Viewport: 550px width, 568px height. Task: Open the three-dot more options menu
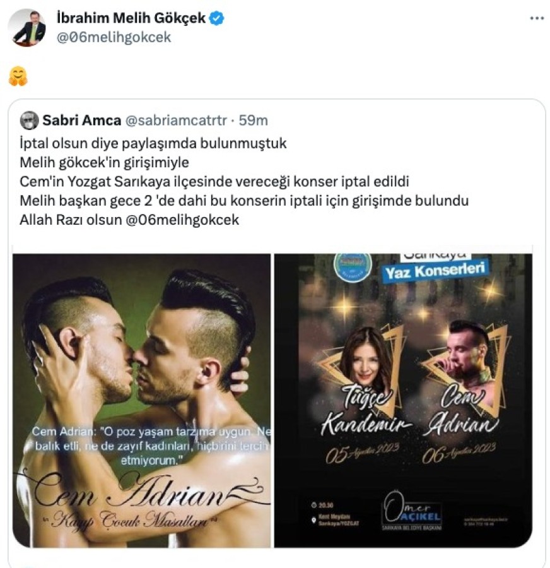tap(537, 18)
